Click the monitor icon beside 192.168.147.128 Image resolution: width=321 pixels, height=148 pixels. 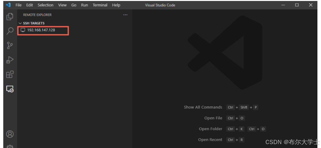coord(23,30)
